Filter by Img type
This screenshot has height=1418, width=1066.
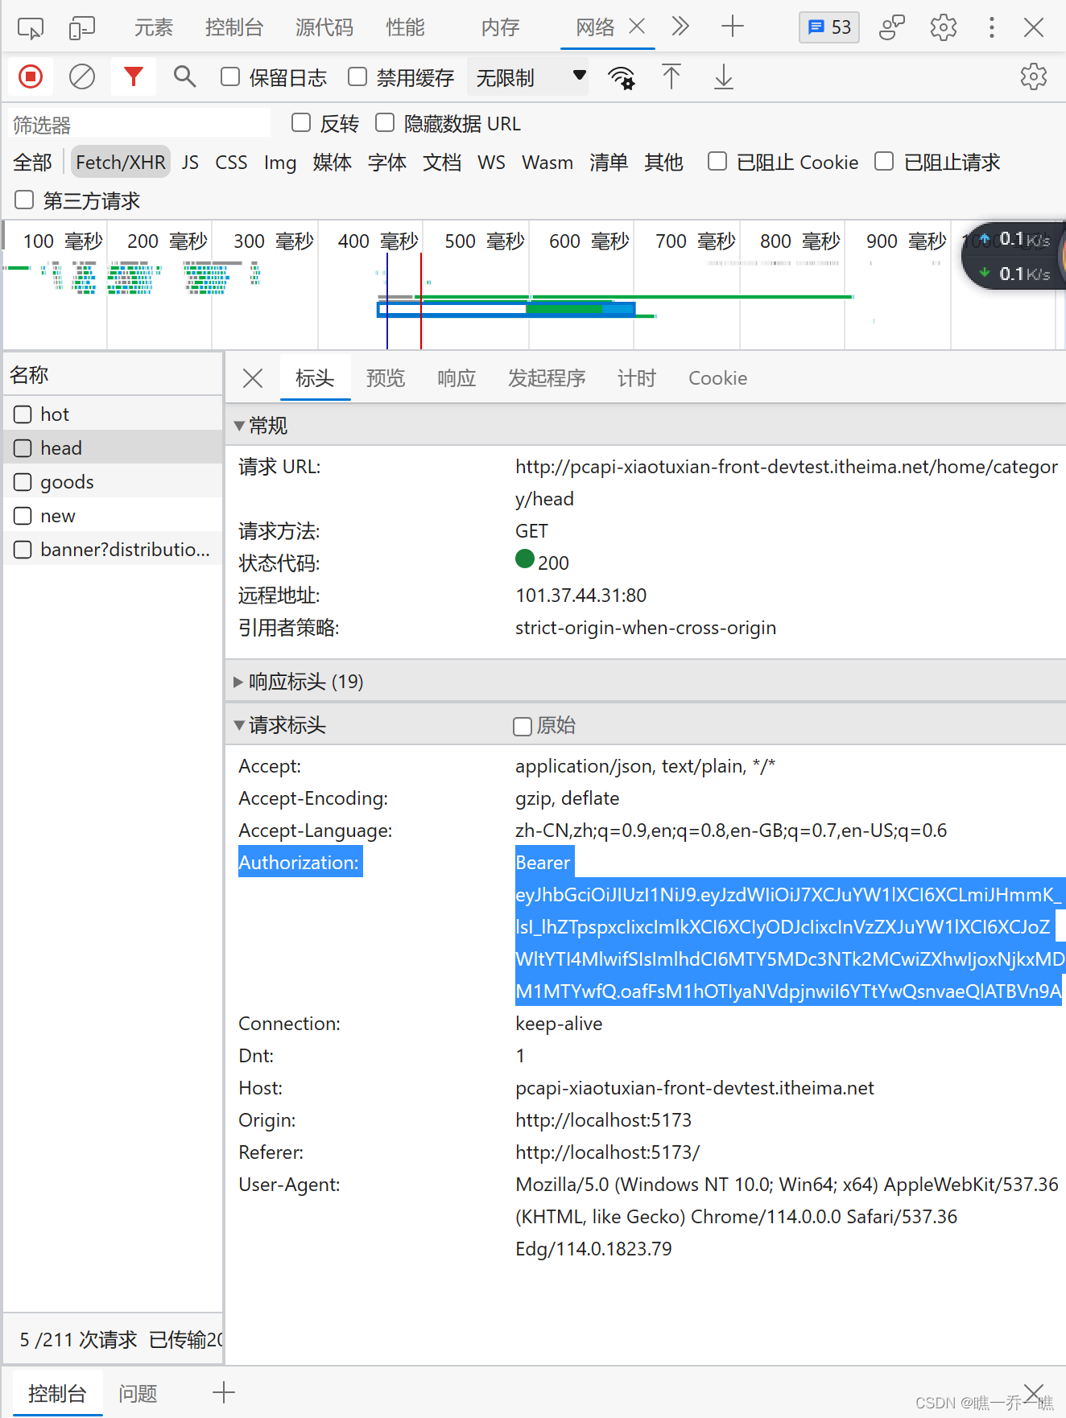280,163
